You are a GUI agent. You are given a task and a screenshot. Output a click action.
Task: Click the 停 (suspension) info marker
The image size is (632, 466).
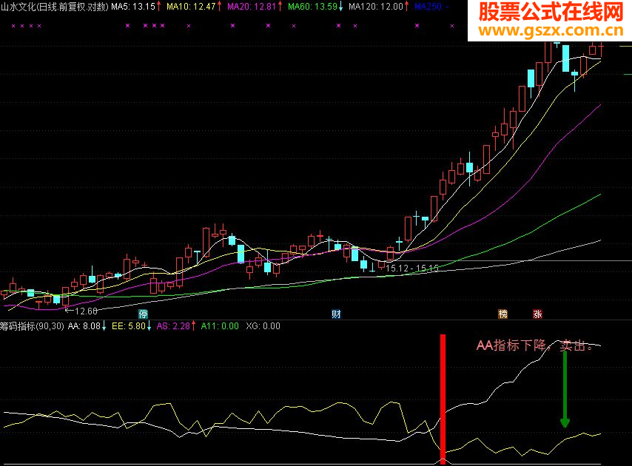(143, 314)
